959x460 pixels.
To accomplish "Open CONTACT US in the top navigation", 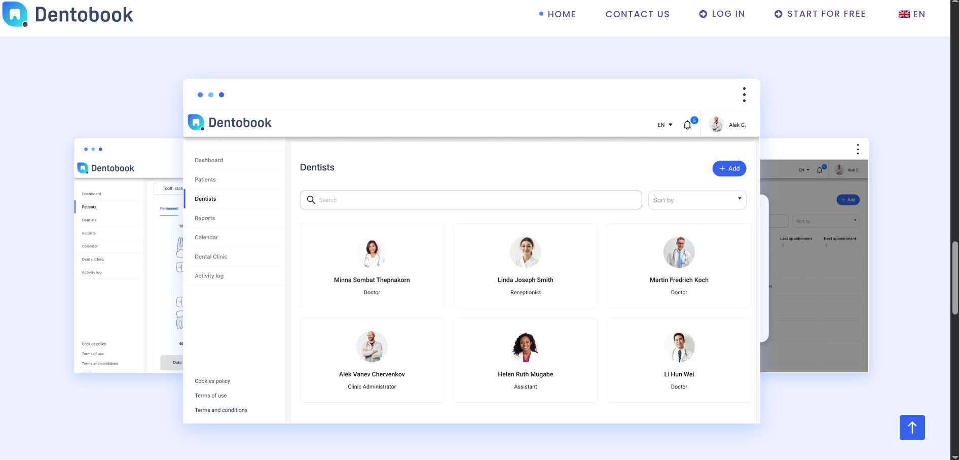I will (x=638, y=14).
